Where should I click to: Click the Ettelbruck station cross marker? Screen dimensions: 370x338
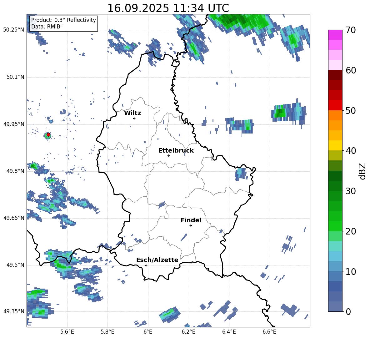click(x=168, y=156)
